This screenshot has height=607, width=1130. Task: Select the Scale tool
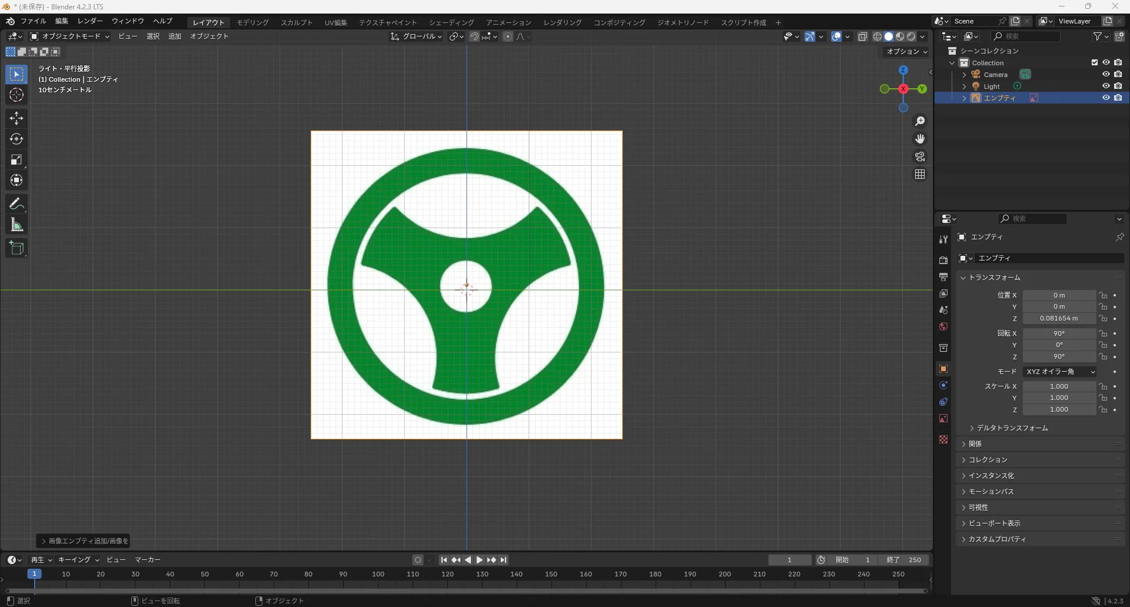(x=16, y=159)
